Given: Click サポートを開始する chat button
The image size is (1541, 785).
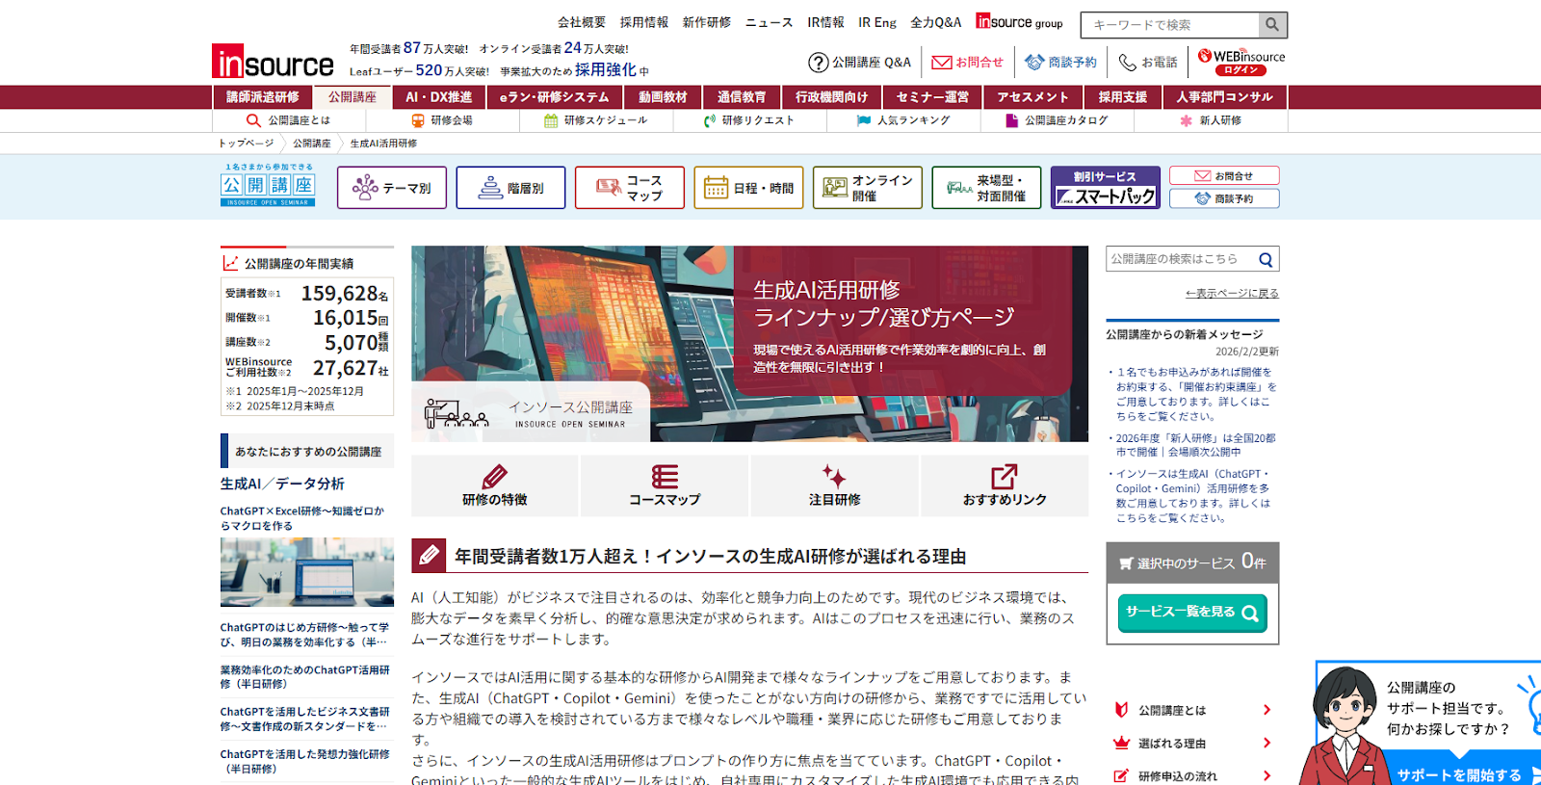Looking at the screenshot, I should [x=1459, y=774].
